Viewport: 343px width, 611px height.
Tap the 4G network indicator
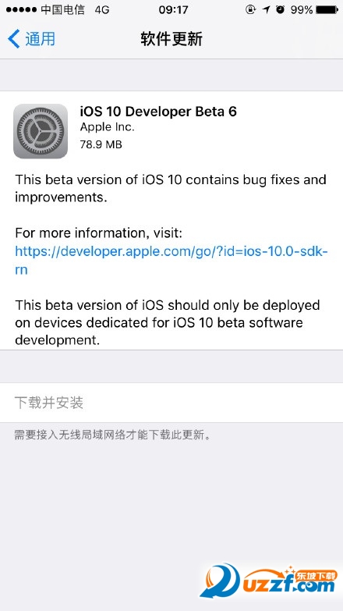click(102, 9)
